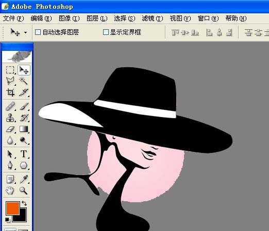Select the Healing Brush tool
Screen dimensions: 269x231
click(10, 106)
